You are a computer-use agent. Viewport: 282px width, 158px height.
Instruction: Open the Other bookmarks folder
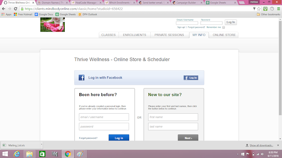point(268,14)
